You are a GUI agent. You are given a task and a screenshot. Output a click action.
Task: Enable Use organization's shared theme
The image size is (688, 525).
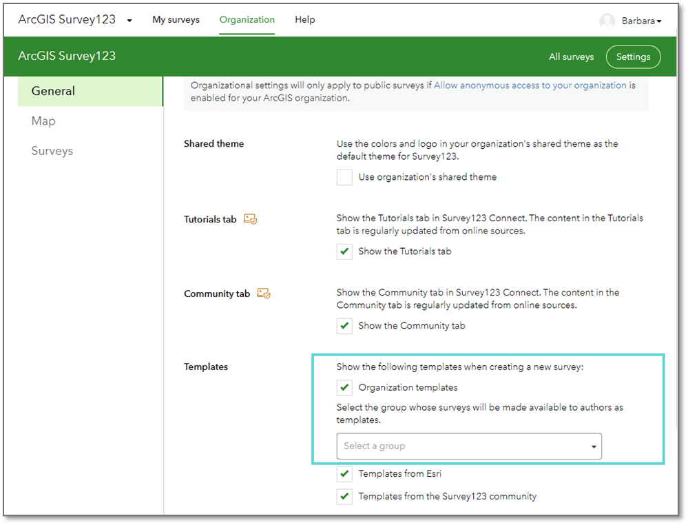(344, 177)
